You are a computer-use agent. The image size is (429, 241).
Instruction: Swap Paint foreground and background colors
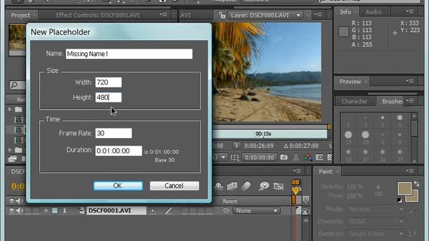point(416,184)
